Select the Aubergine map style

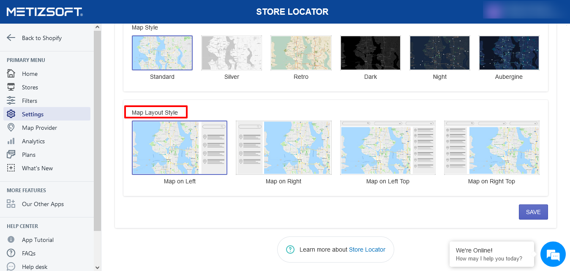[509, 53]
